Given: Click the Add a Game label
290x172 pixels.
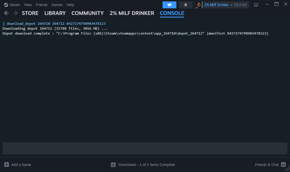Looking at the screenshot, I should point(21,165).
